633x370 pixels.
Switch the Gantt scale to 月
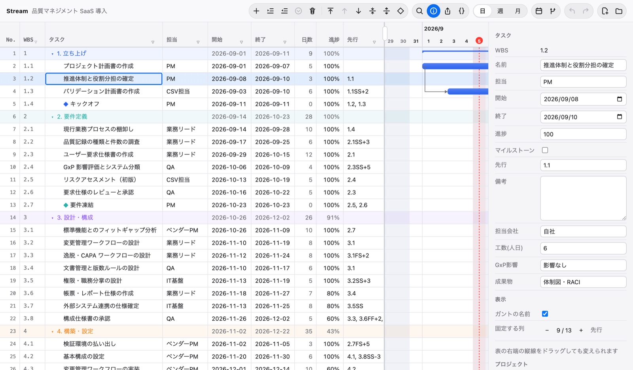[x=517, y=11]
